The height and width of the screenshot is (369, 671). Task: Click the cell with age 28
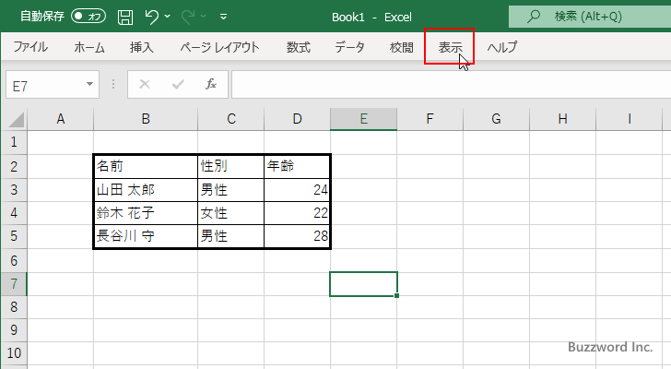(x=297, y=236)
